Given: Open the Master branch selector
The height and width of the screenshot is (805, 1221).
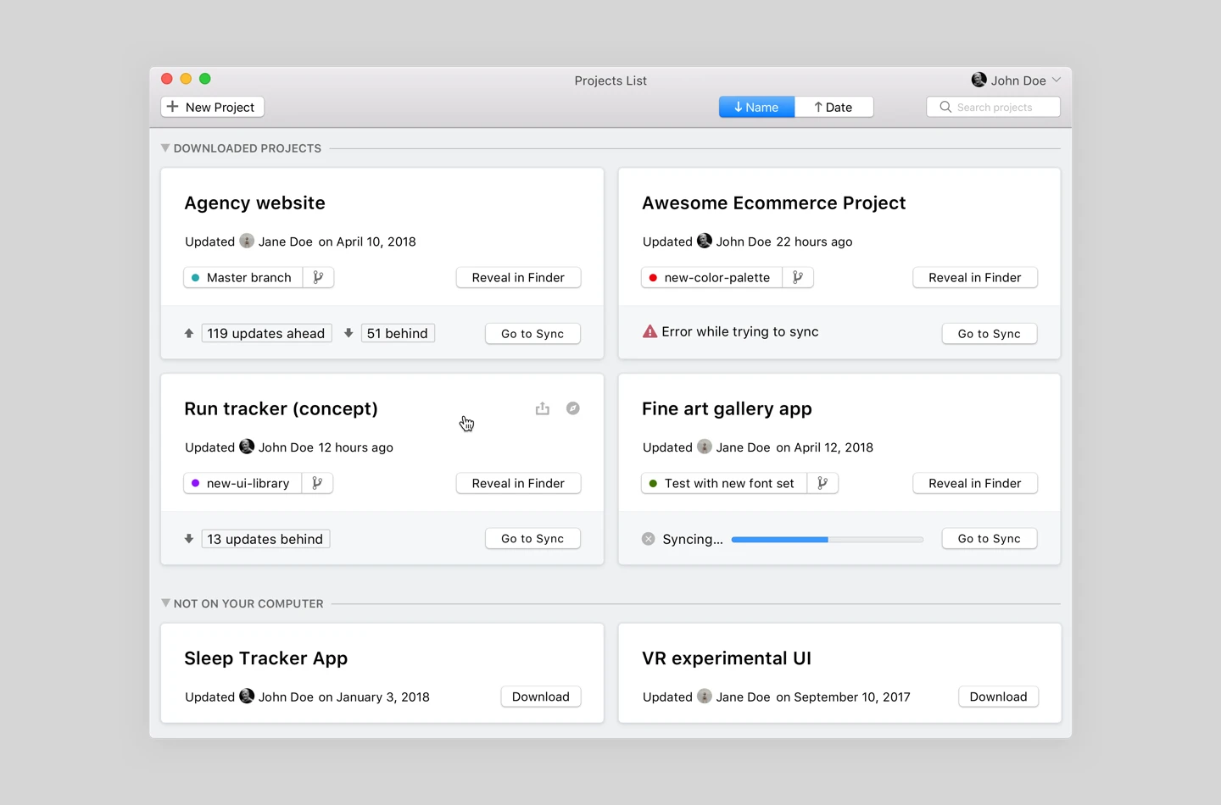Looking at the screenshot, I should click(243, 277).
